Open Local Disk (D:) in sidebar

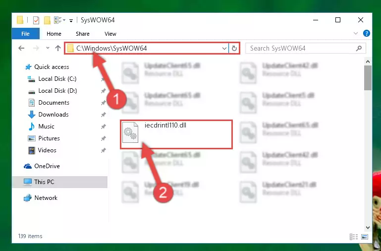coord(52,91)
